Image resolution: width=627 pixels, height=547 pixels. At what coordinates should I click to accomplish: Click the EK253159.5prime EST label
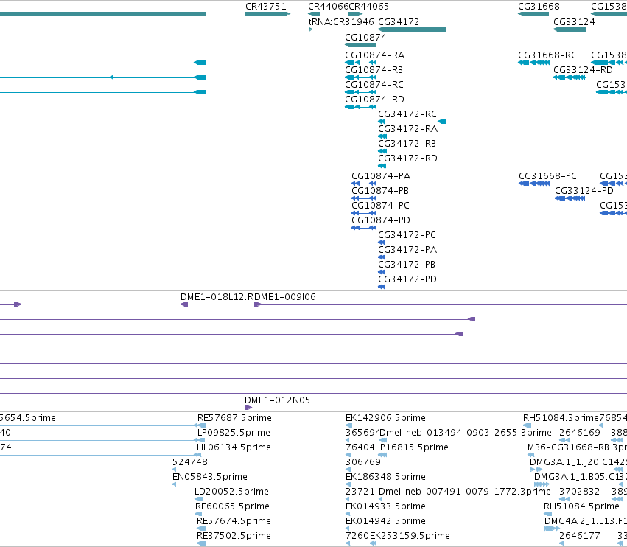(x=410, y=536)
